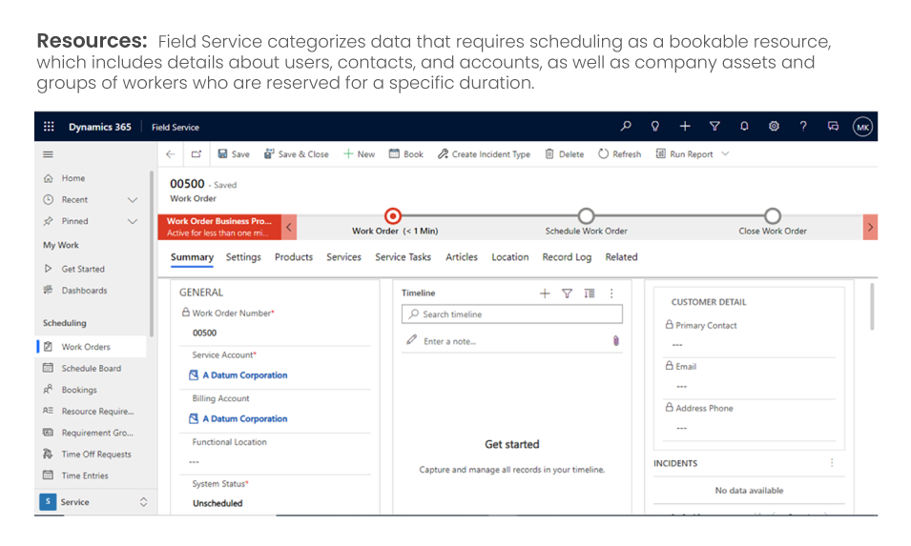Image resolution: width=911 pixels, height=546 pixels.
Task: Open the lightbulb assistant icon
Action: [655, 126]
